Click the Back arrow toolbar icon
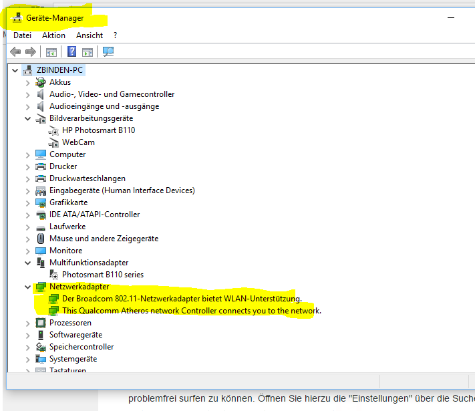The image size is (475, 411). coord(15,52)
